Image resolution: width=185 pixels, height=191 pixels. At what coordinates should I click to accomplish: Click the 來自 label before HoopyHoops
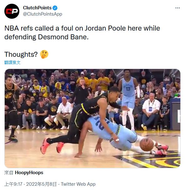9,173
